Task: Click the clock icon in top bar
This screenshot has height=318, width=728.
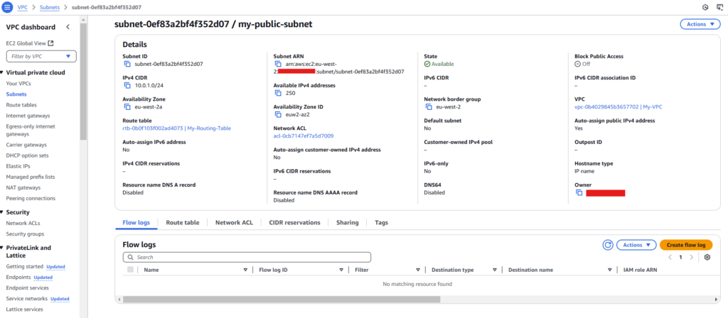Action: tap(705, 7)
